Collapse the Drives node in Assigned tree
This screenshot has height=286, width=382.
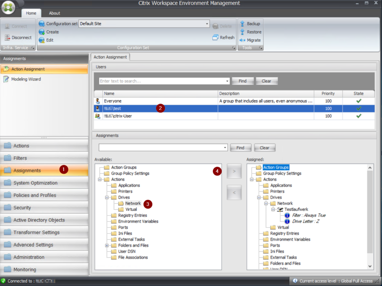pyautogui.click(x=259, y=198)
